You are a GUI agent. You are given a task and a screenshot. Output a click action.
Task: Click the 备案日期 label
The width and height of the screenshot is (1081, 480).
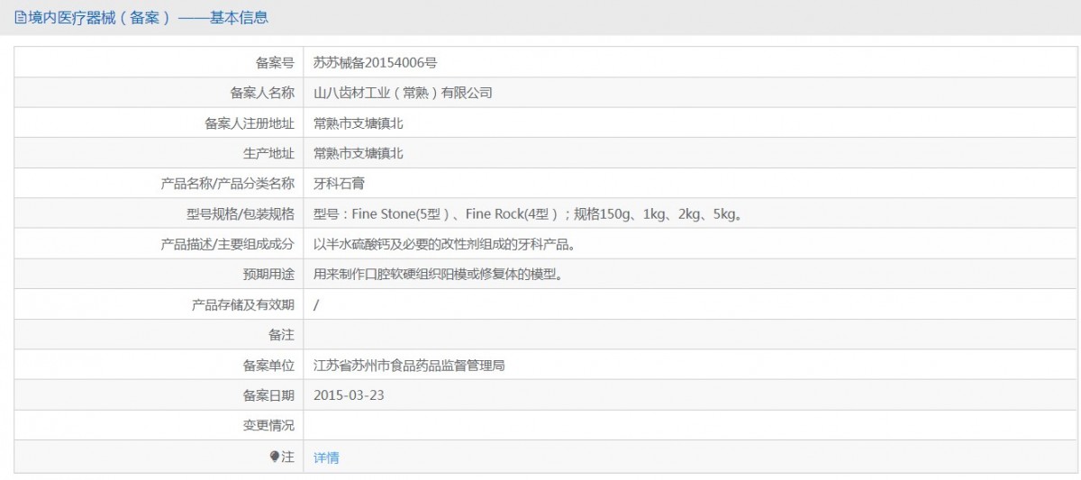268,394
